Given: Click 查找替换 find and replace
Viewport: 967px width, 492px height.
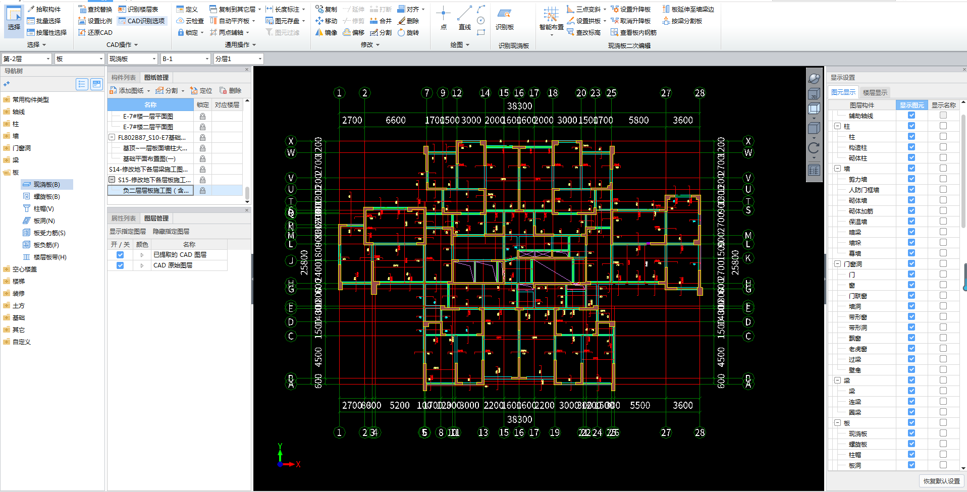Looking at the screenshot, I should [x=95, y=9].
